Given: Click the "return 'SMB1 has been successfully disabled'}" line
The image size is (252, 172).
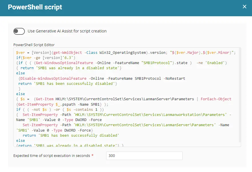Looking at the screenshot, I should click(x=68, y=84).
